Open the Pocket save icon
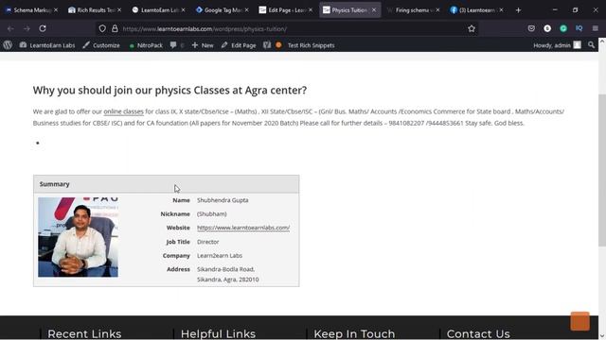Viewport: 606px width, 340px height. point(531,28)
